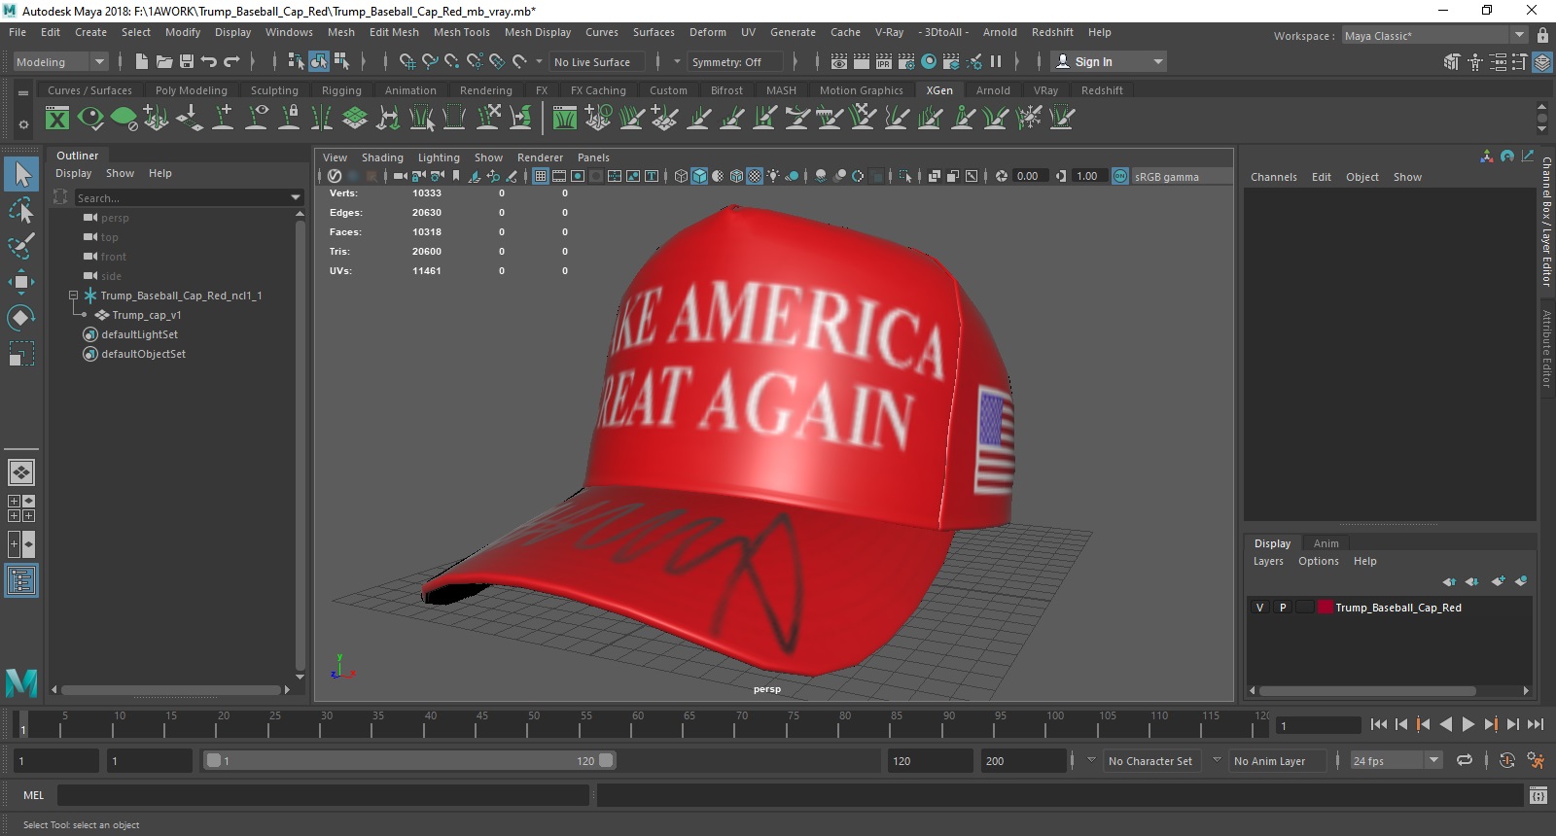Activate the Move tool in toolbox
Image resolution: width=1556 pixels, height=836 pixels.
[21, 282]
